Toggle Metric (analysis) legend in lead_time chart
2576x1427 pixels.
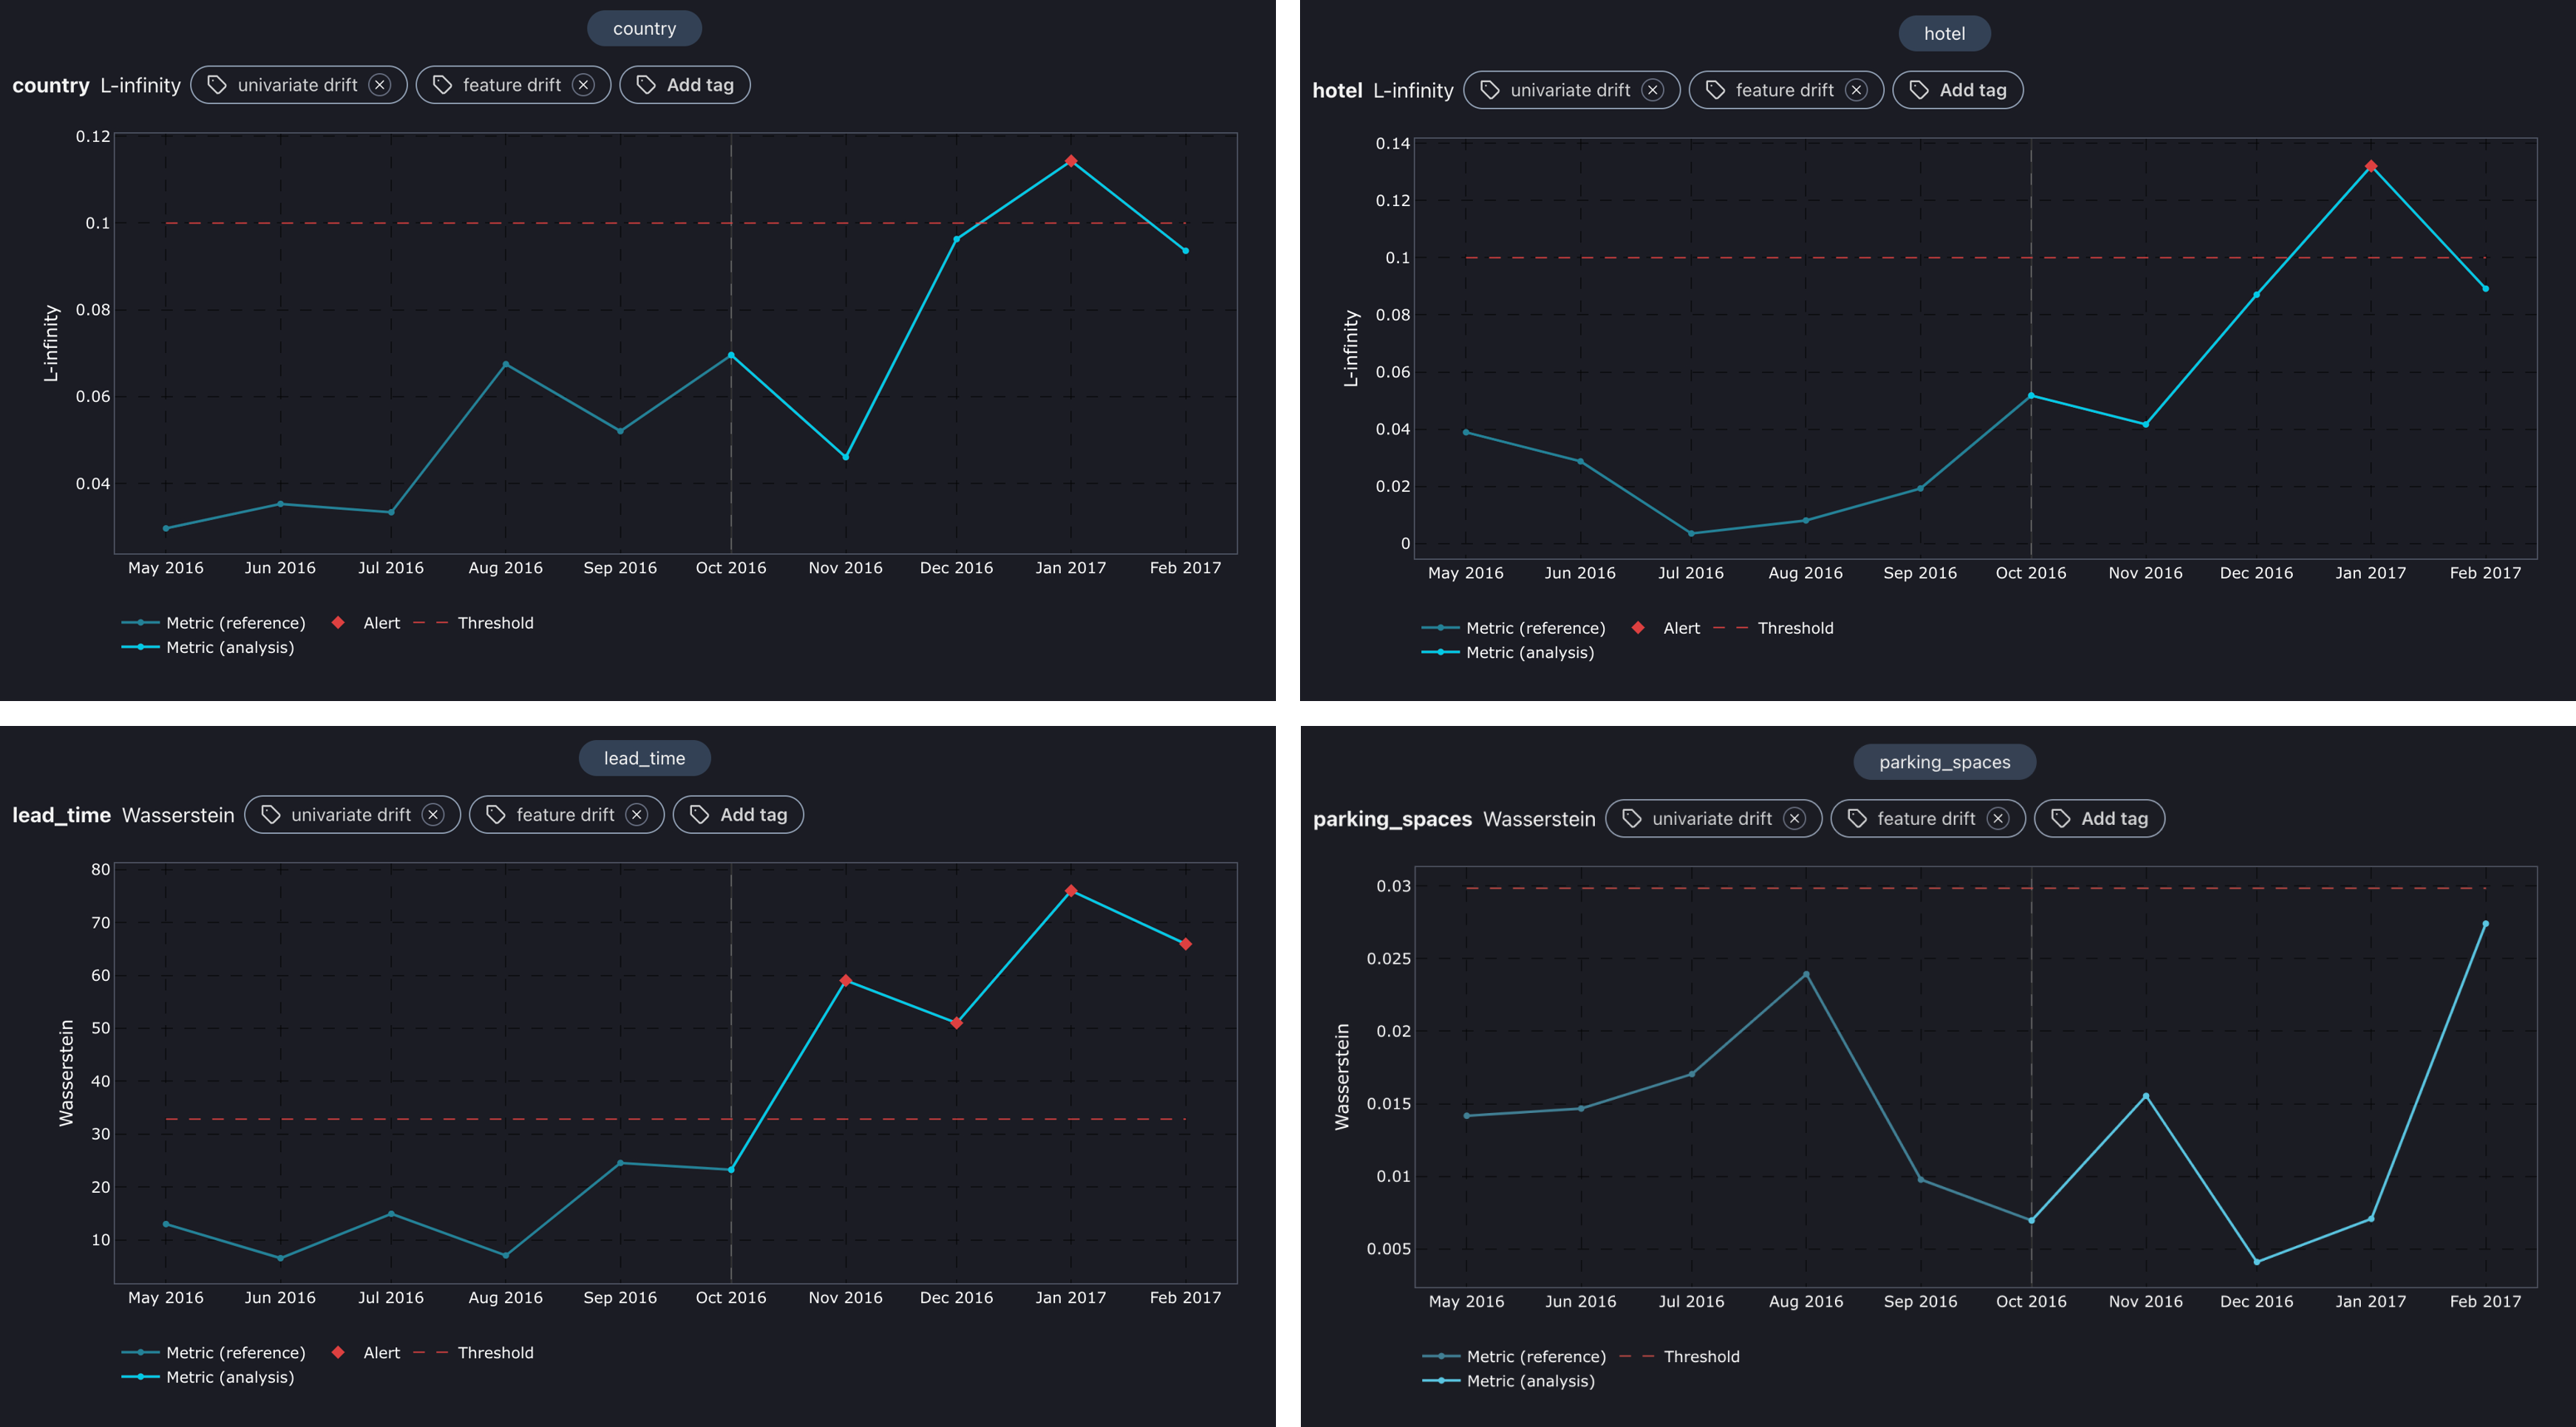pyautogui.click(x=229, y=1377)
